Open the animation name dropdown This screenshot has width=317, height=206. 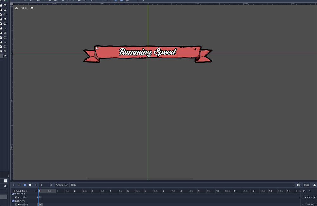(x=293, y=185)
